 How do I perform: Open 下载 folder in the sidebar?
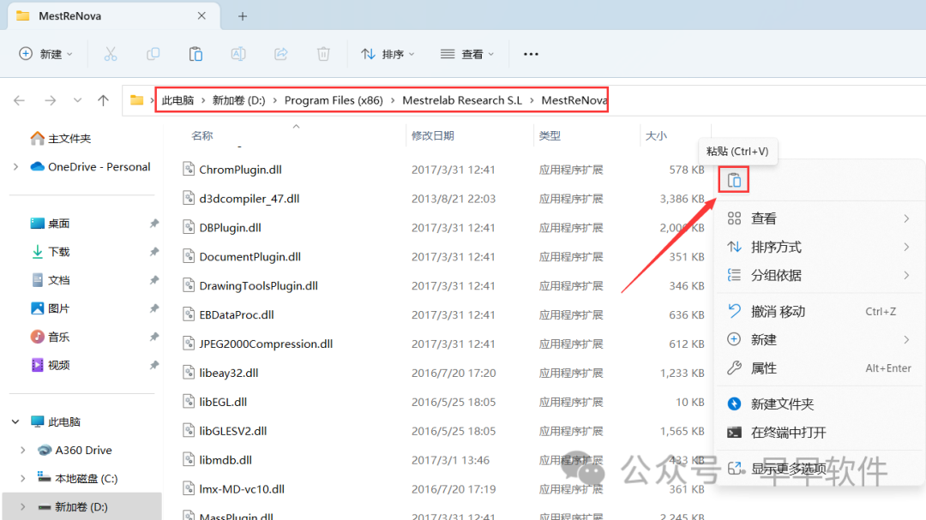point(59,252)
